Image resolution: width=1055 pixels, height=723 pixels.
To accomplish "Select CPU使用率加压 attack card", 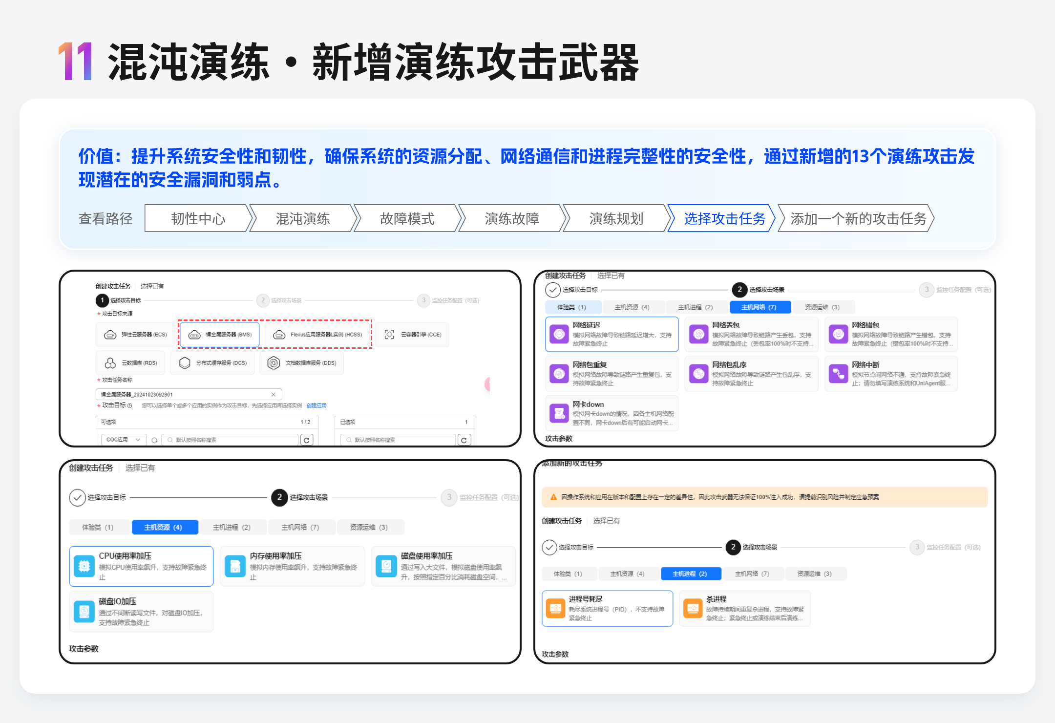I will [x=141, y=566].
